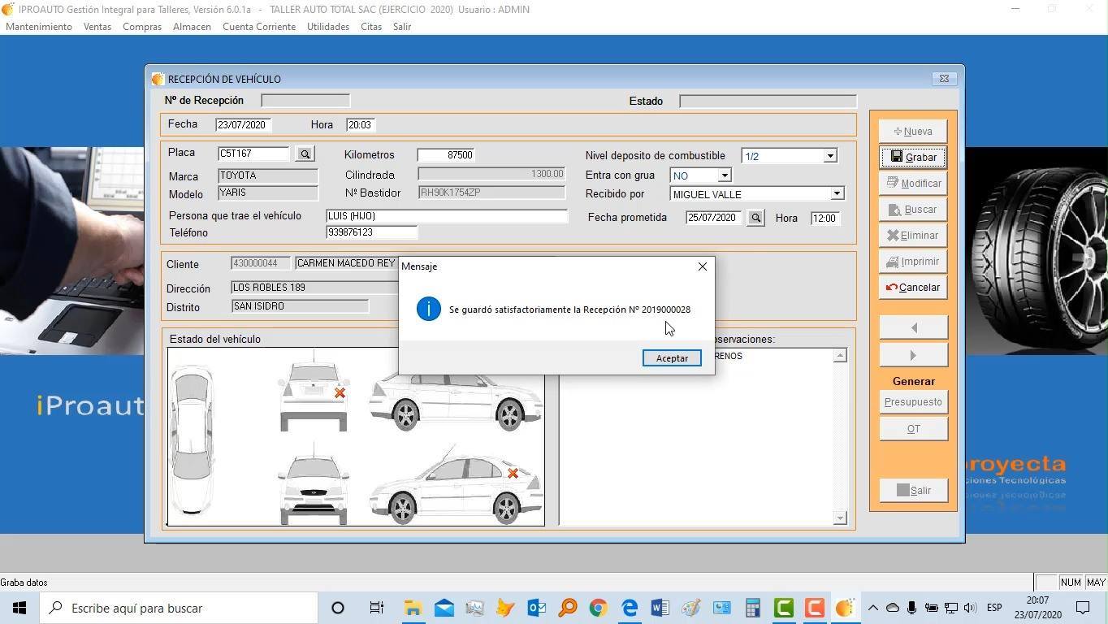Click the Modificar button

pyautogui.click(x=913, y=184)
